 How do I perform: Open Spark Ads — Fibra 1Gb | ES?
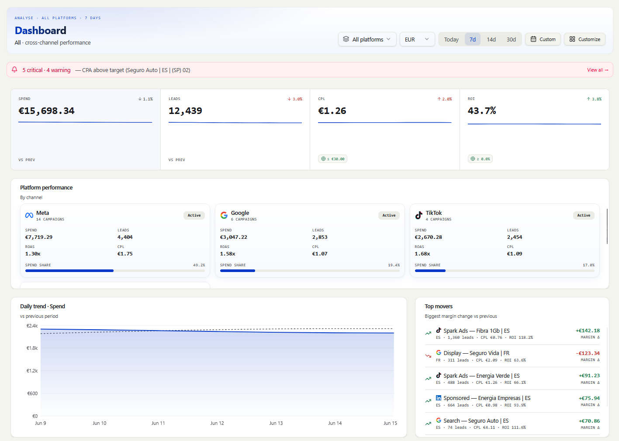512,334
